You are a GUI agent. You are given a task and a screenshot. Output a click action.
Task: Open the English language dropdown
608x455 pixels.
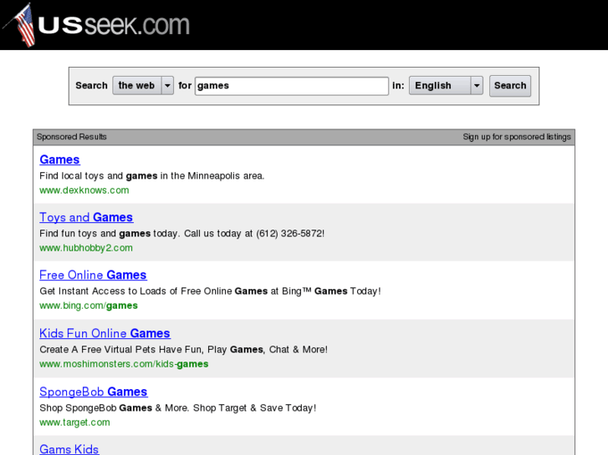point(446,86)
